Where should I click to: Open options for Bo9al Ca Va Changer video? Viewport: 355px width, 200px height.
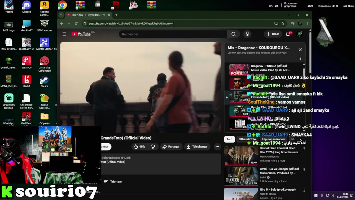pyautogui.click(x=304, y=169)
